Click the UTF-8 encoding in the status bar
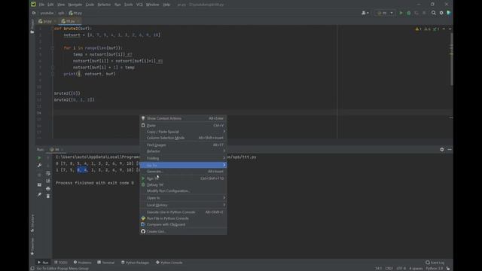The width and height of the screenshot is (482, 271). pyautogui.click(x=401, y=269)
